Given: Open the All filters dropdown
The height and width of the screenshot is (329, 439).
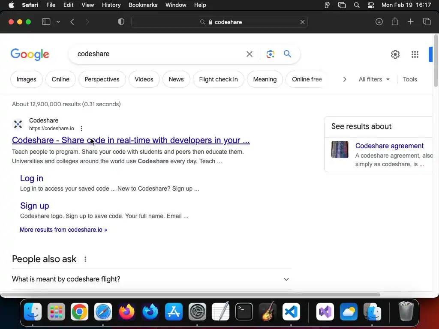Looking at the screenshot, I should point(374,79).
